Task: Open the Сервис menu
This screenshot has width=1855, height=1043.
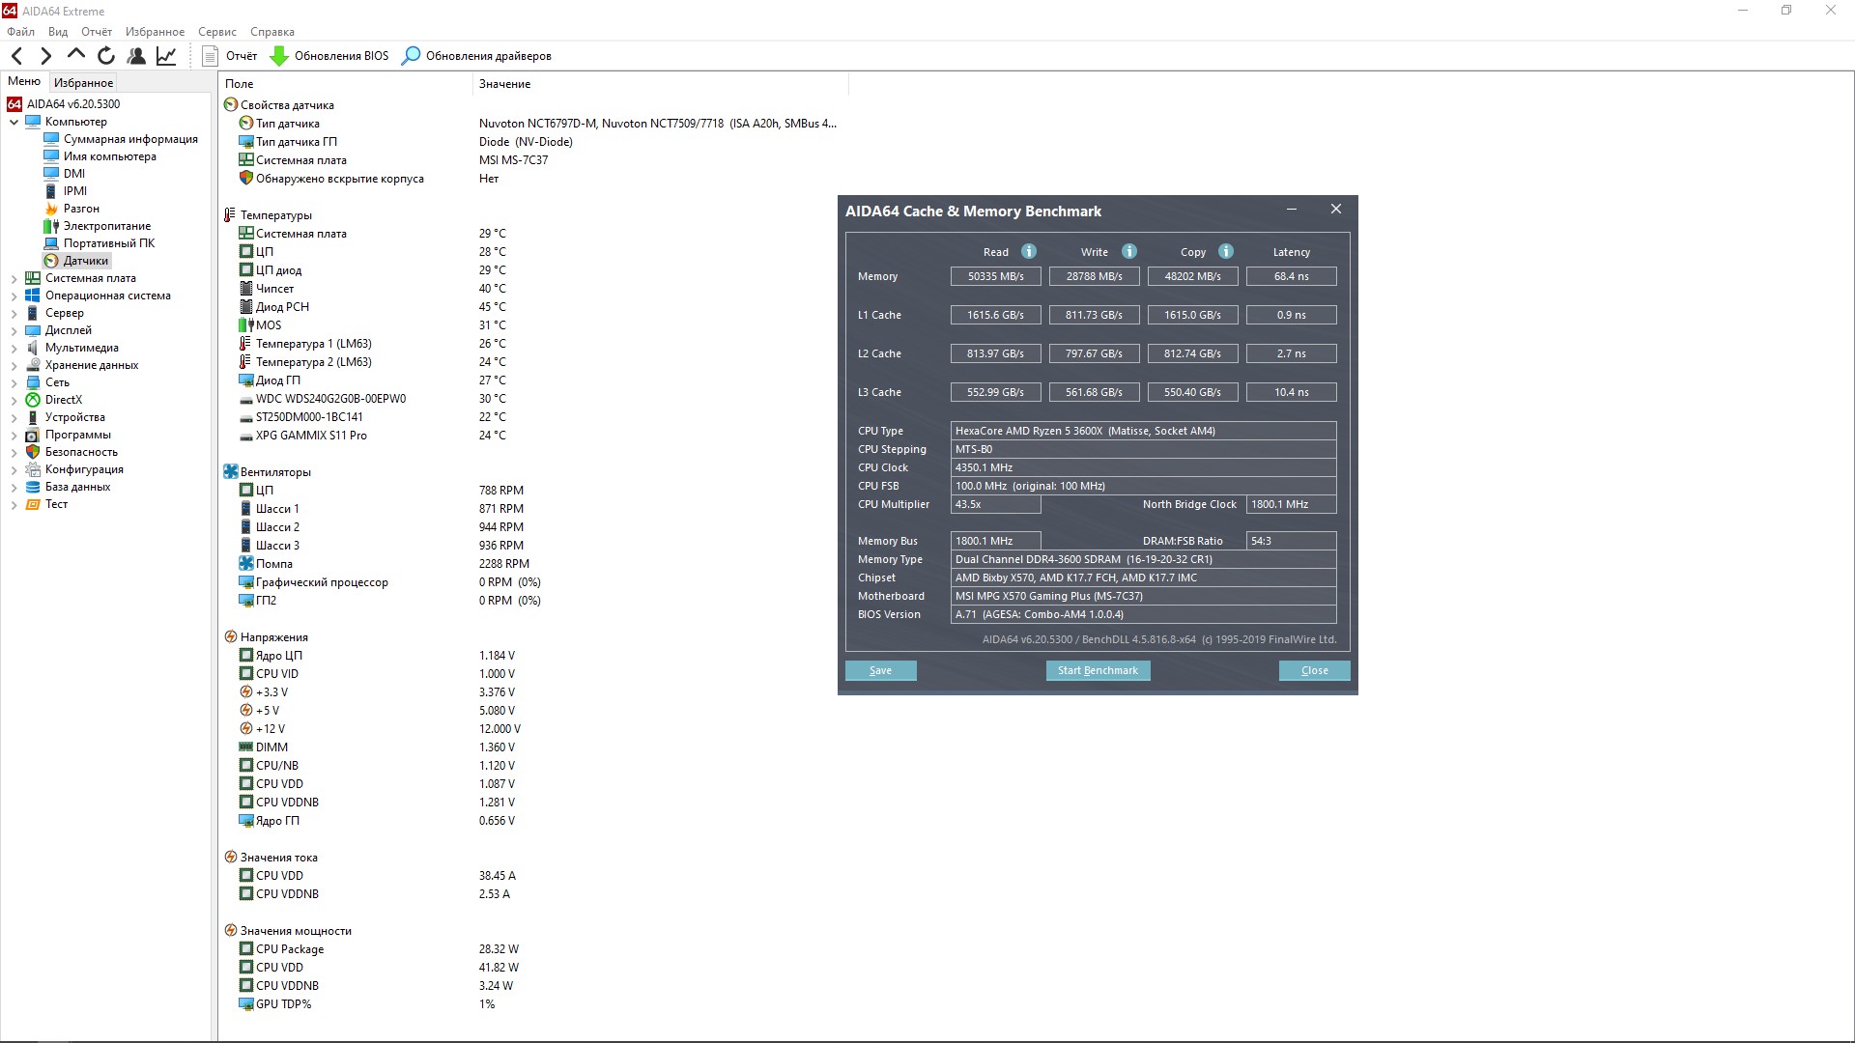Action: coord(216,32)
